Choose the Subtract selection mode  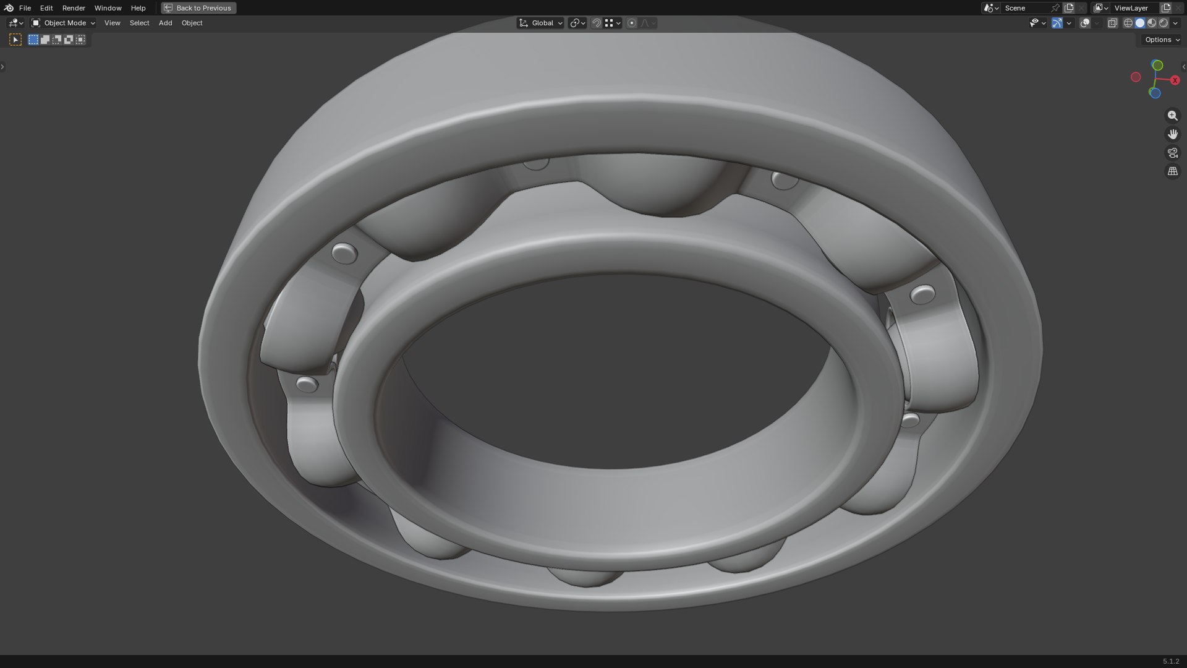57,40
